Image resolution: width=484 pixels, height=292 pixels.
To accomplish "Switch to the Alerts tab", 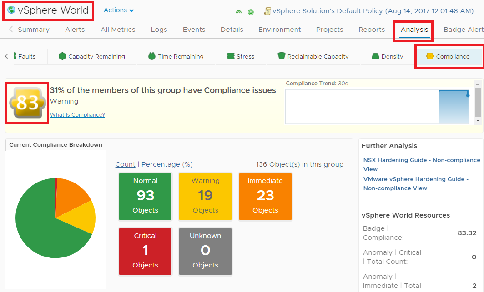I will tap(75, 30).
